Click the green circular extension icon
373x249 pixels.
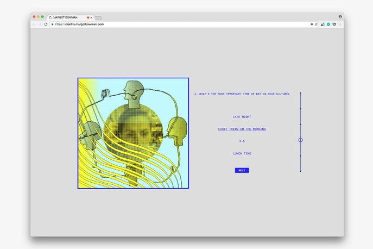click(x=328, y=24)
